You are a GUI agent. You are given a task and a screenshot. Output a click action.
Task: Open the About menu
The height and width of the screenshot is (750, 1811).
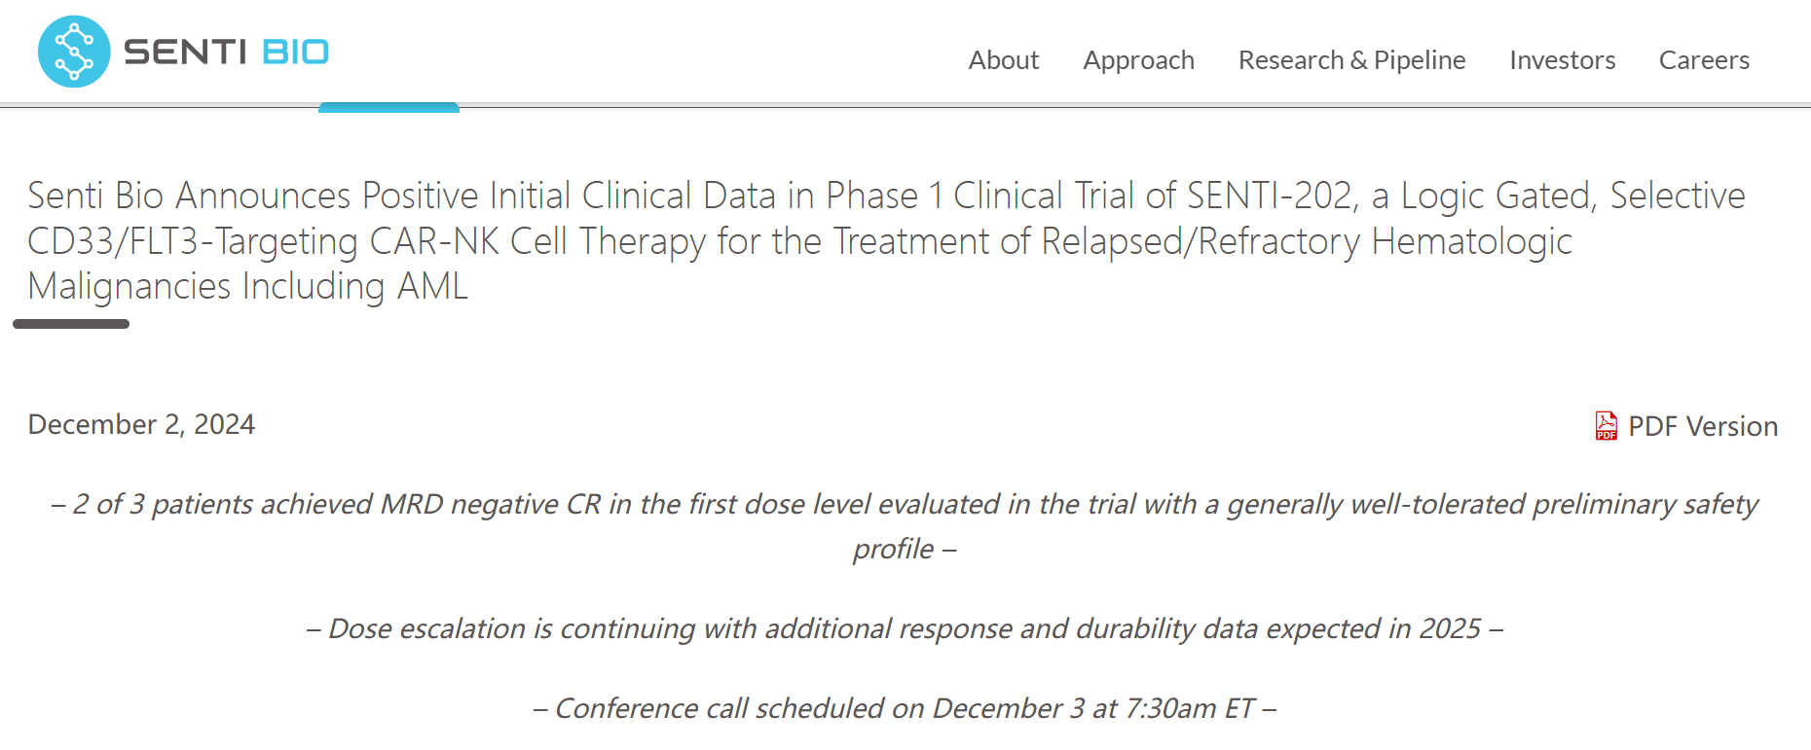click(x=1004, y=60)
